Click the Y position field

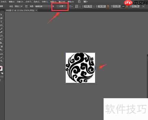[x=102, y=6]
